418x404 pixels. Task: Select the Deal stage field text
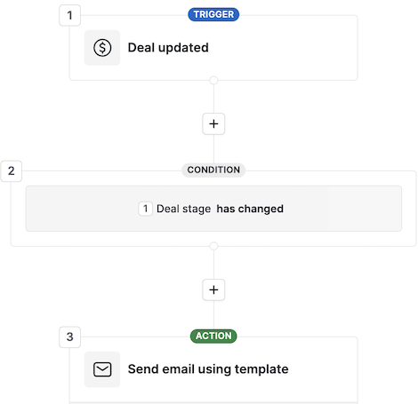pos(183,209)
